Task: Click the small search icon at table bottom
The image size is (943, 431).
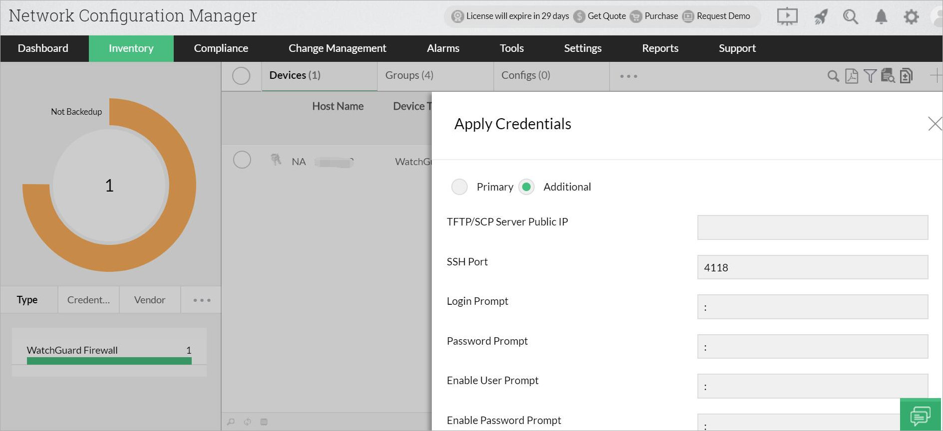Action: (231, 422)
